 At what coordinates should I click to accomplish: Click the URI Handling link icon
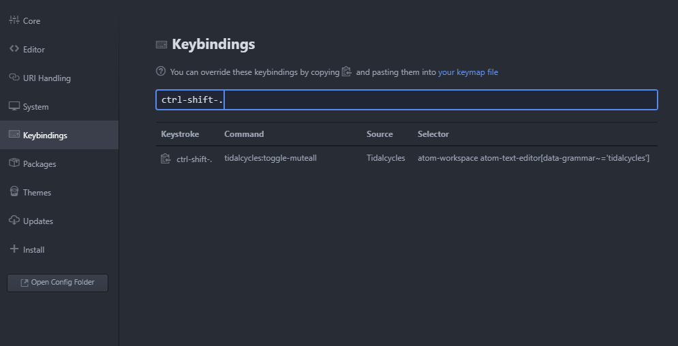click(x=14, y=78)
